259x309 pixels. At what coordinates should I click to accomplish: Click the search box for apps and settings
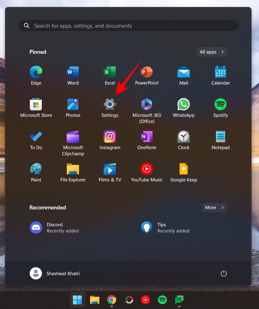click(128, 26)
